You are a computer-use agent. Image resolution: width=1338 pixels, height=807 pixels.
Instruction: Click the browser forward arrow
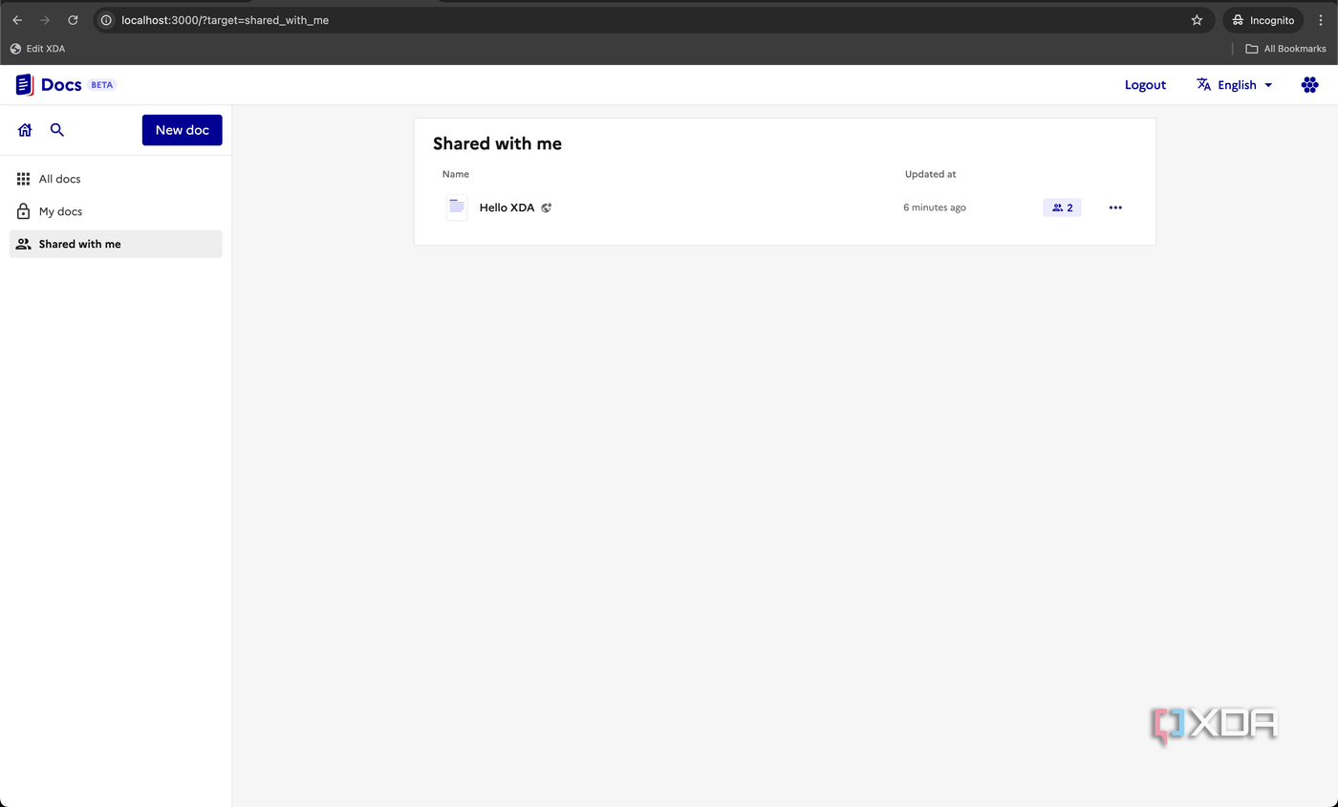pyautogui.click(x=45, y=20)
